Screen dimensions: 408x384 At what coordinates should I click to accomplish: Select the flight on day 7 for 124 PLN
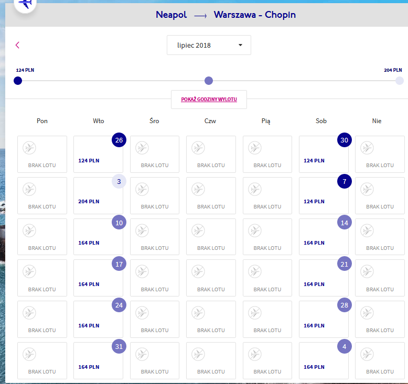click(x=324, y=195)
